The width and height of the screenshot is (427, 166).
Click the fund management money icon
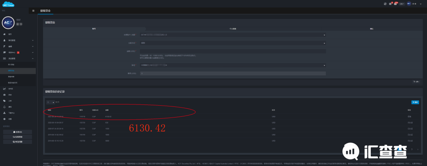(x=4, y=58)
